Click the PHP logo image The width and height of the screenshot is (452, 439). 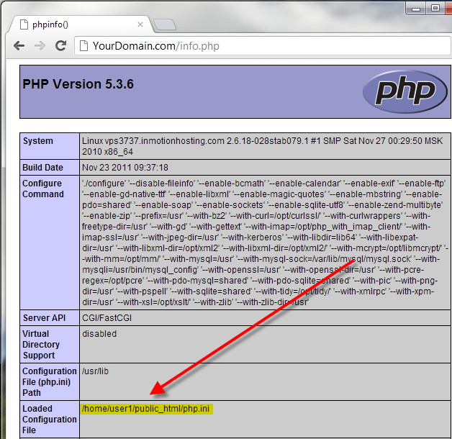tap(399, 92)
